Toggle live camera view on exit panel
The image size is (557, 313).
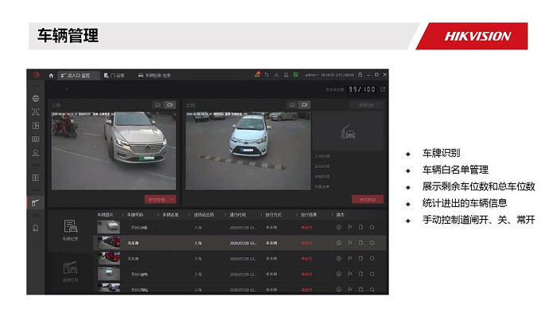(305, 105)
